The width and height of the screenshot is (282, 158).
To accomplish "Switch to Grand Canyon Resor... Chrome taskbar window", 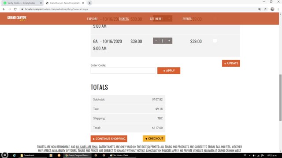I will pyautogui.click(x=78, y=155).
